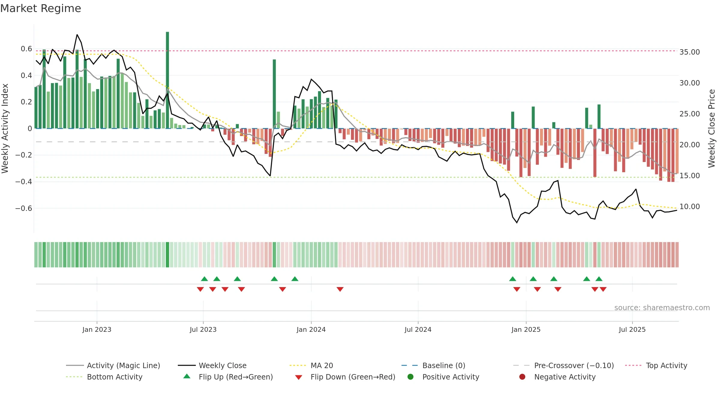The width and height of the screenshot is (720, 405).
Task: Click the Jul 2023 axis label
Action: pos(203,329)
